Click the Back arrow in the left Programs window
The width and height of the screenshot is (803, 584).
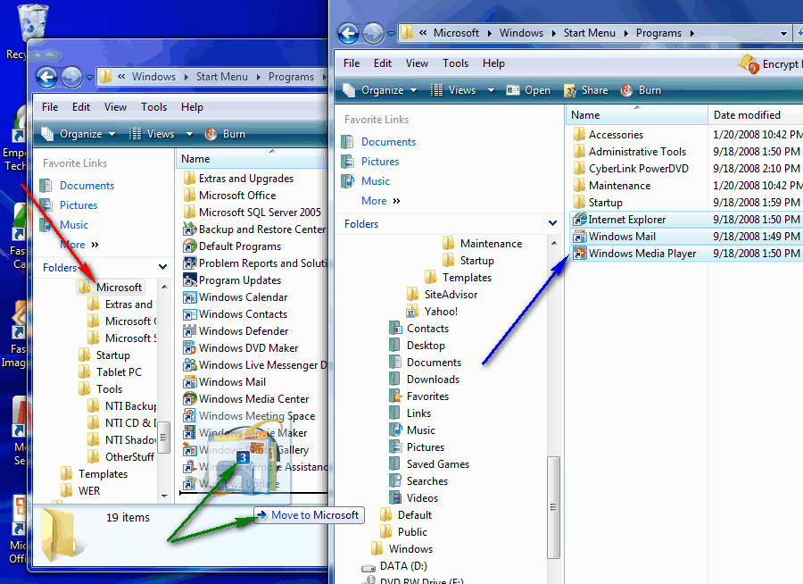(47, 78)
